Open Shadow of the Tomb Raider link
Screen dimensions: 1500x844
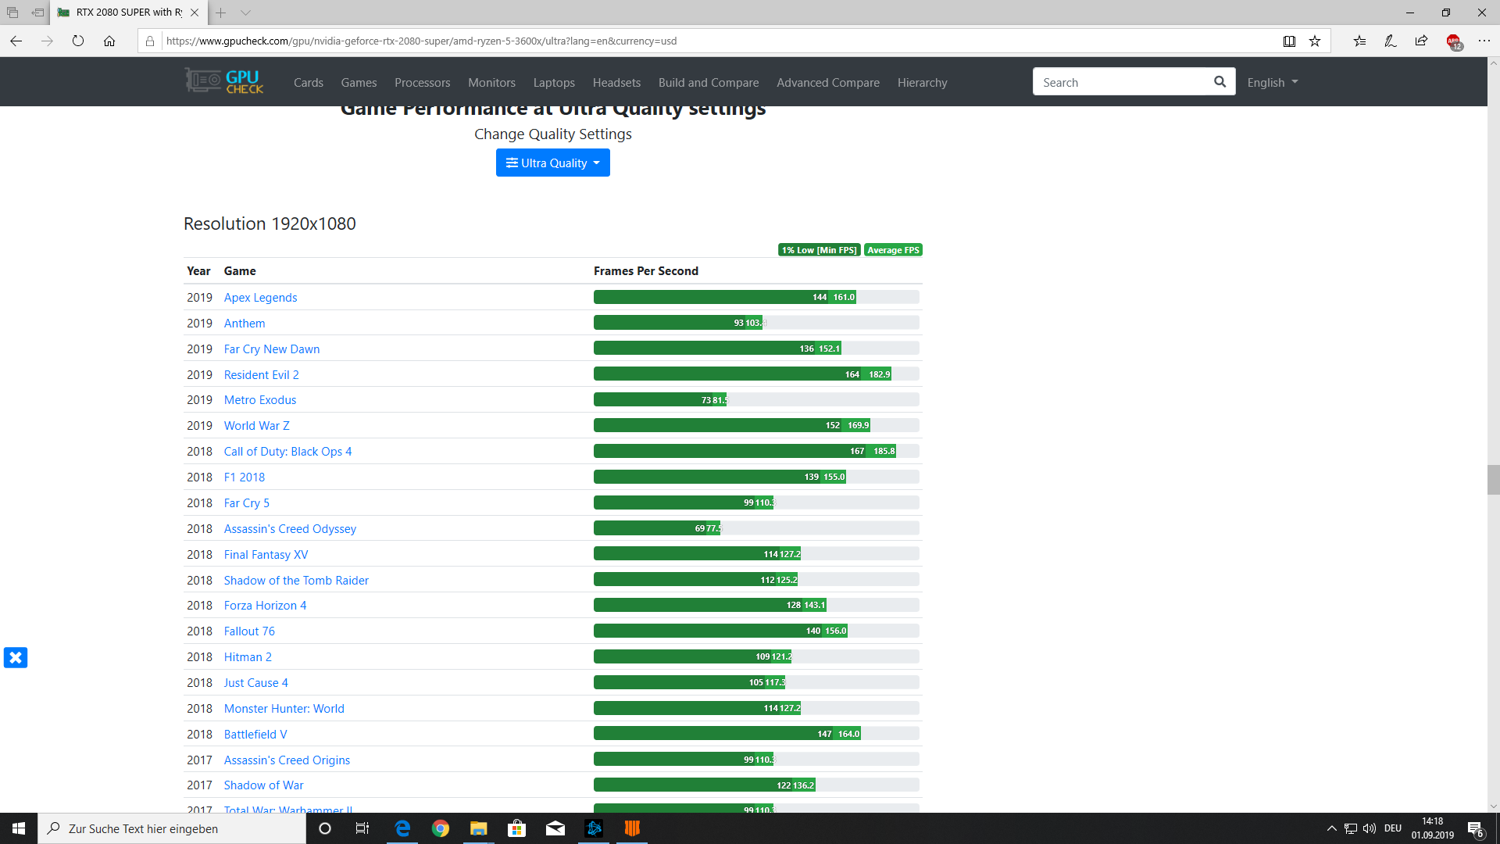[x=296, y=580]
